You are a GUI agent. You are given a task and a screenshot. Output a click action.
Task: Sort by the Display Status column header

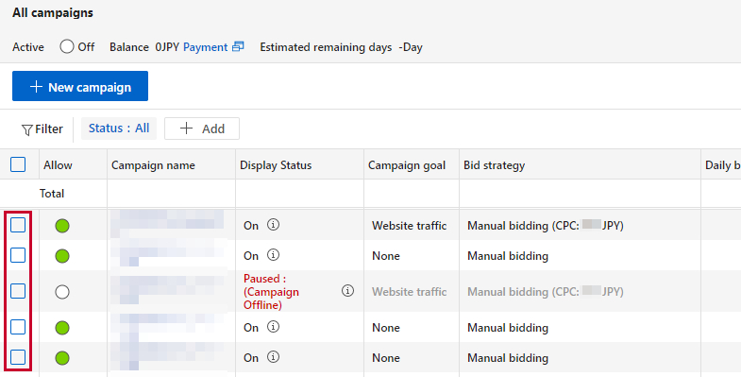point(276,165)
